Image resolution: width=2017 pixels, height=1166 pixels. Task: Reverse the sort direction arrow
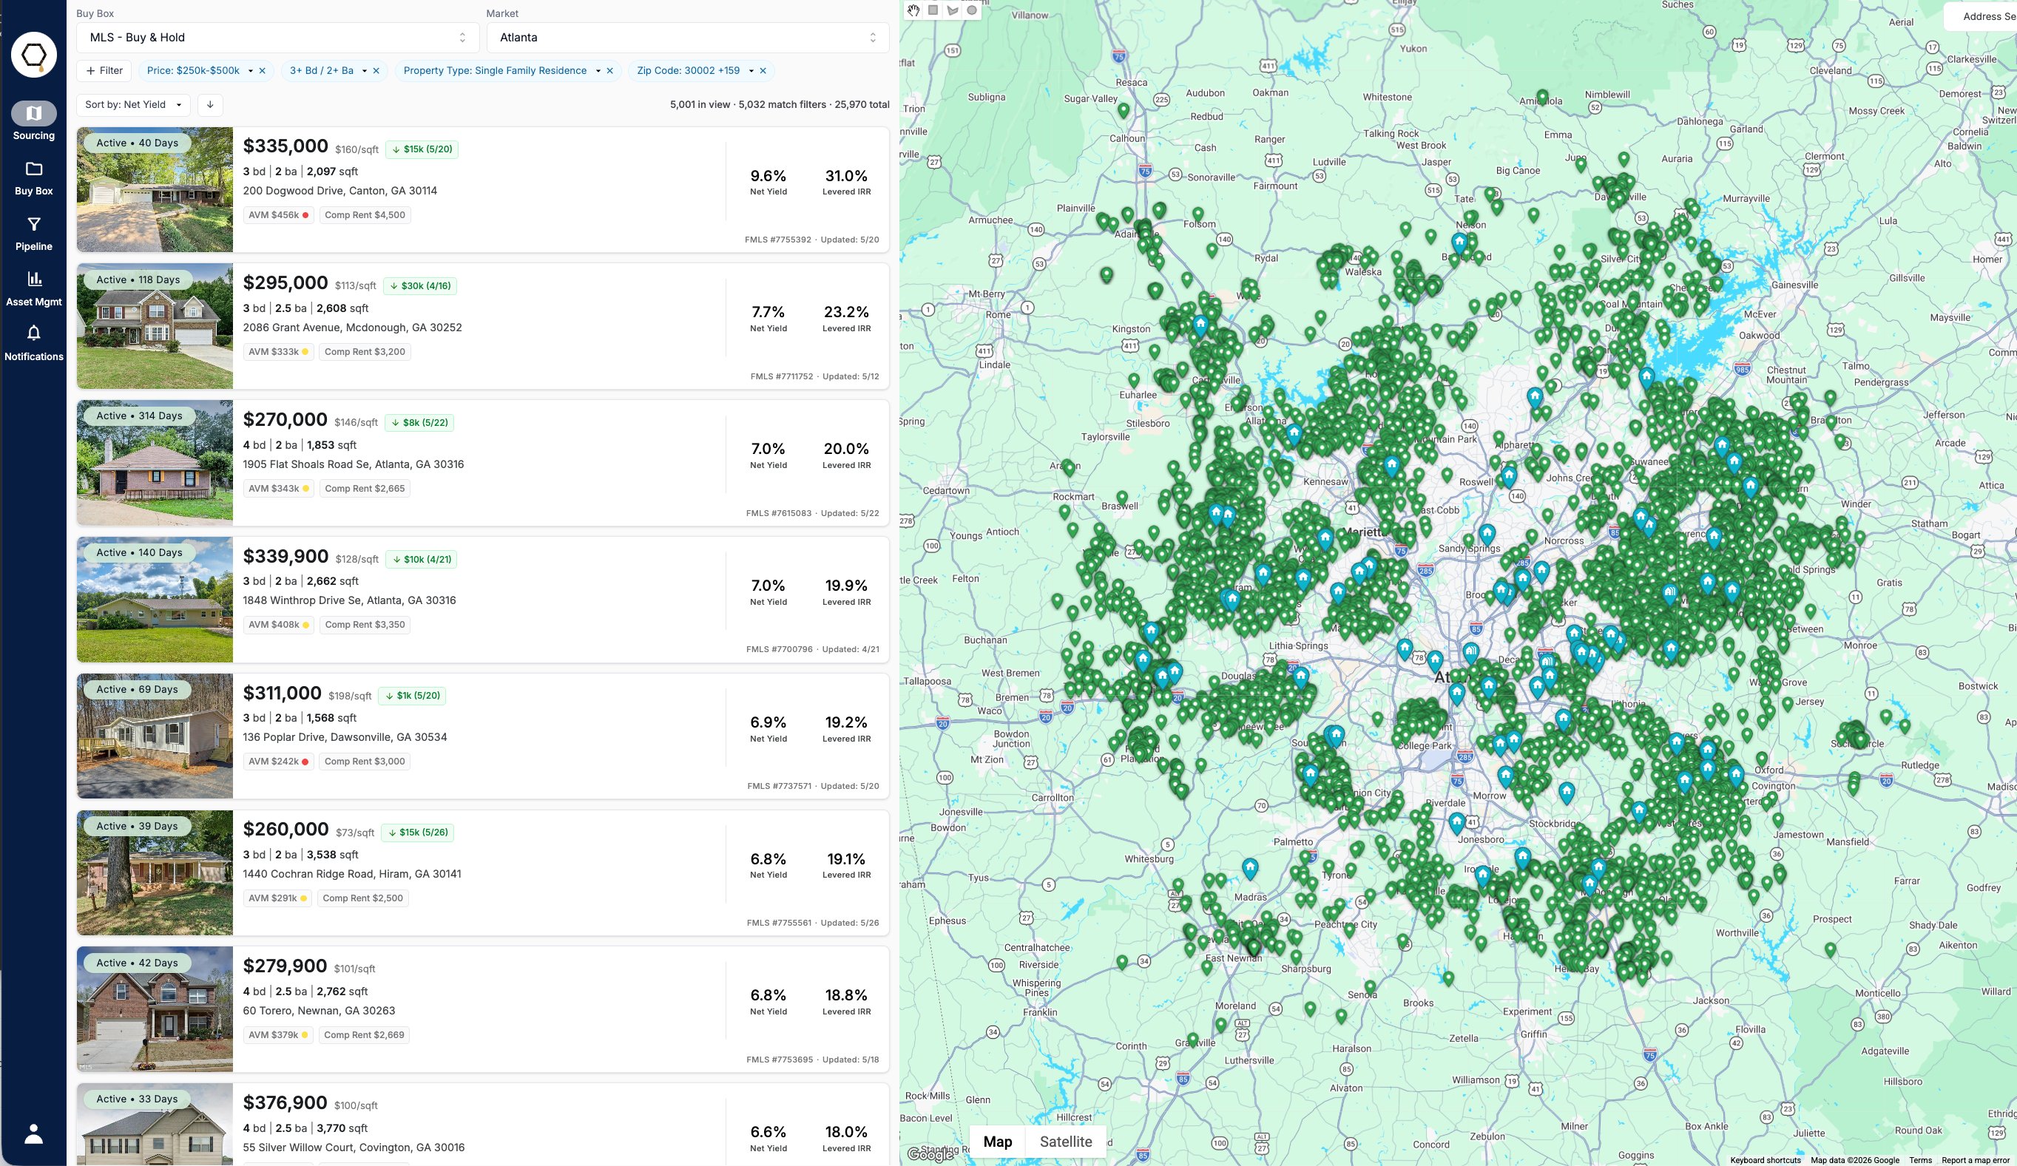[210, 105]
